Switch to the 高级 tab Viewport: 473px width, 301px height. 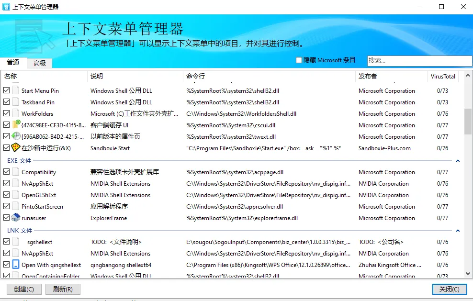coord(40,63)
